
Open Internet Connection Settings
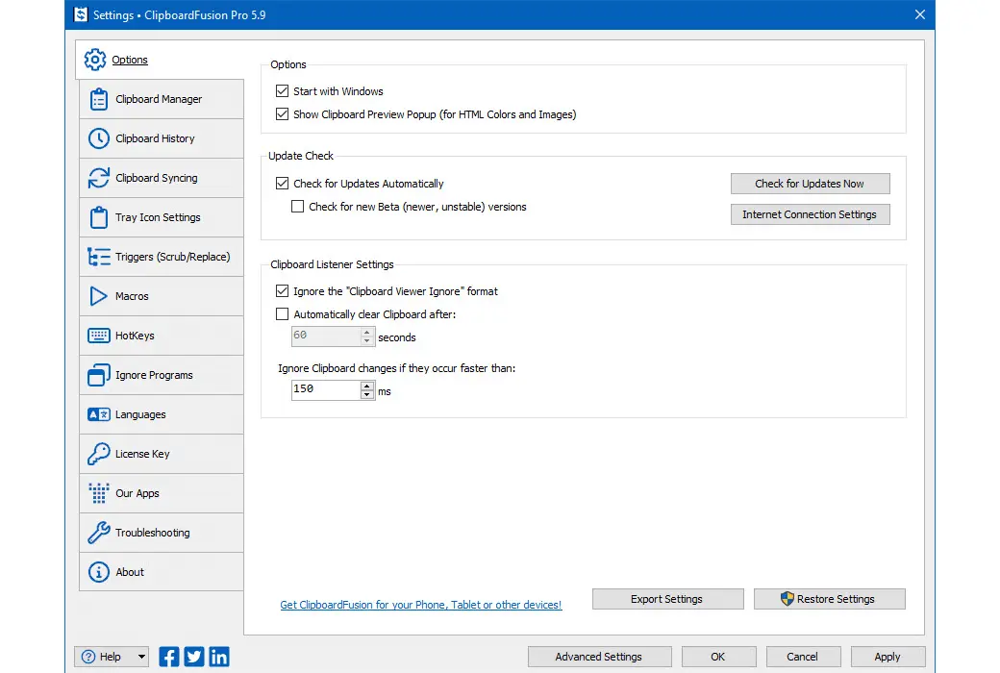(x=810, y=214)
